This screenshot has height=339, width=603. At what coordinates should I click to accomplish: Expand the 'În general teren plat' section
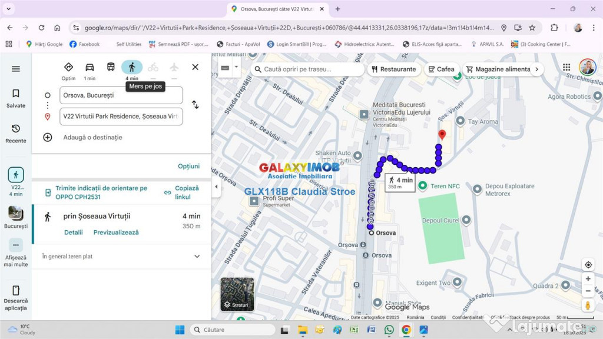pos(197,257)
